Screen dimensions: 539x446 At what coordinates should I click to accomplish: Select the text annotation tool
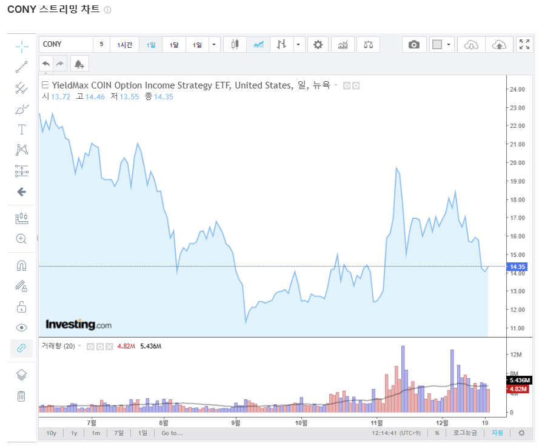coord(21,129)
